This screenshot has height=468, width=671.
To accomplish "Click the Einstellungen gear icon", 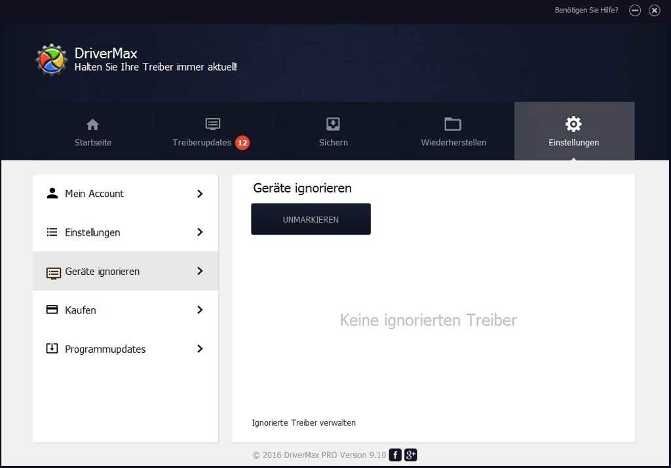I will pyautogui.click(x=573, y=124).
